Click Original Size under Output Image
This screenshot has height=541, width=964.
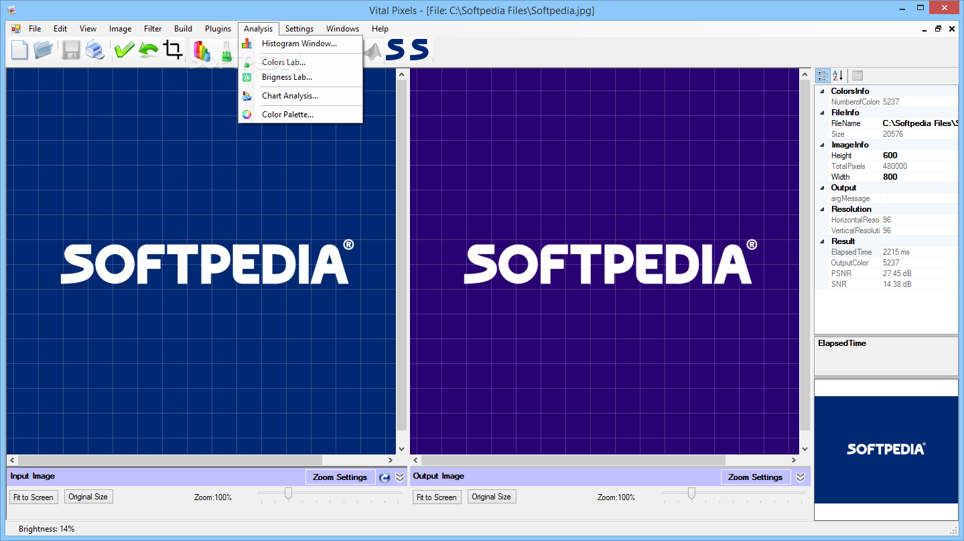(491, 497)
